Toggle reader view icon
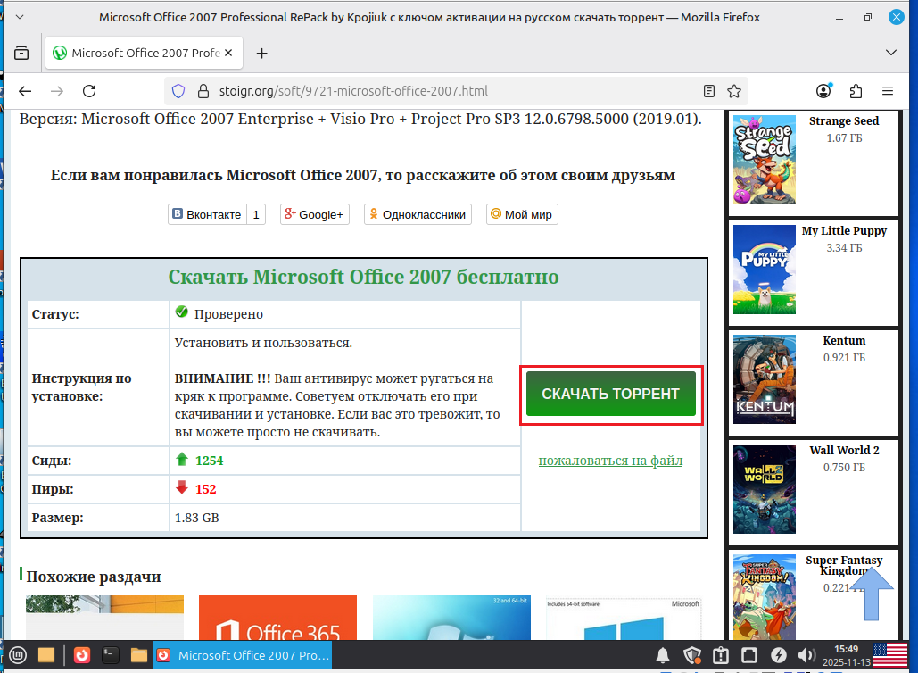The width and height of the screenshot is (918, 673). [709, 91]
